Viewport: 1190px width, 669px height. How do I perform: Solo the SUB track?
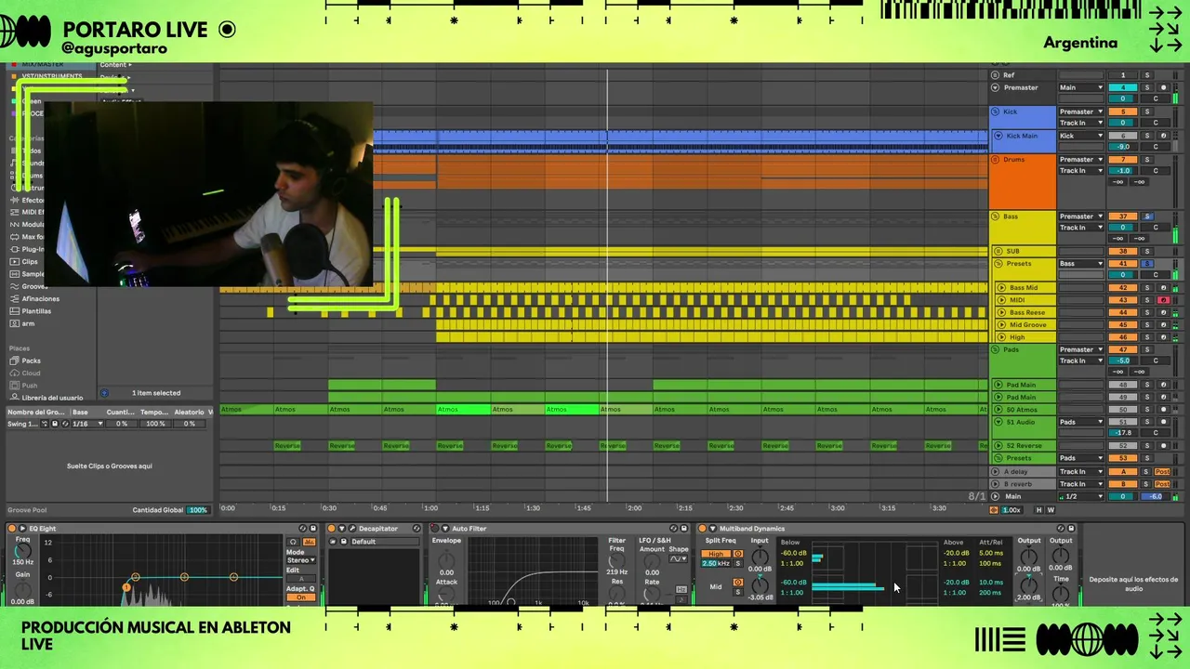tap(1146, 251)
